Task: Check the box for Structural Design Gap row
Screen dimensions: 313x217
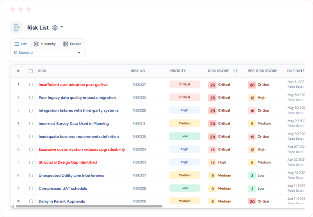Action: (31, 162)
